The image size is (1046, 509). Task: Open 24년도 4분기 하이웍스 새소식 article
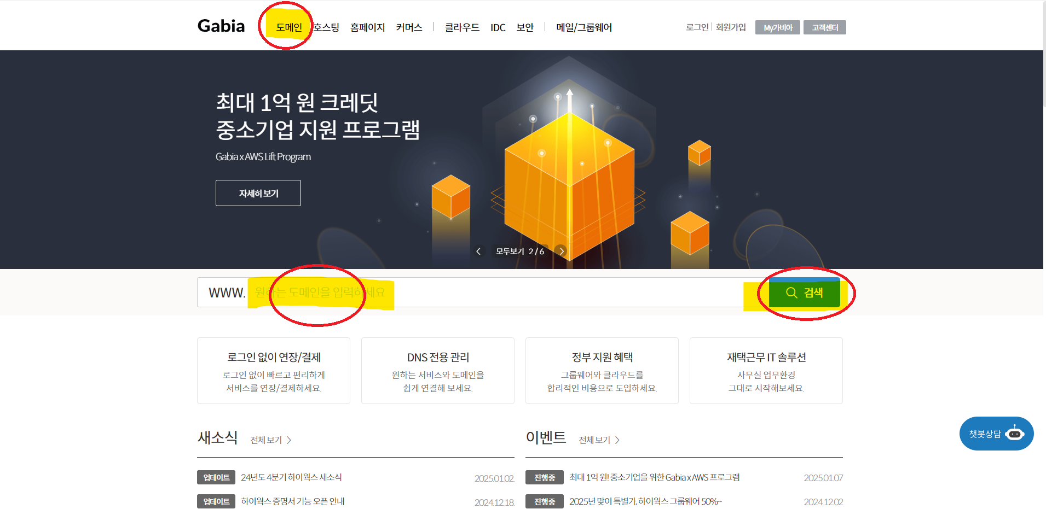291,477
